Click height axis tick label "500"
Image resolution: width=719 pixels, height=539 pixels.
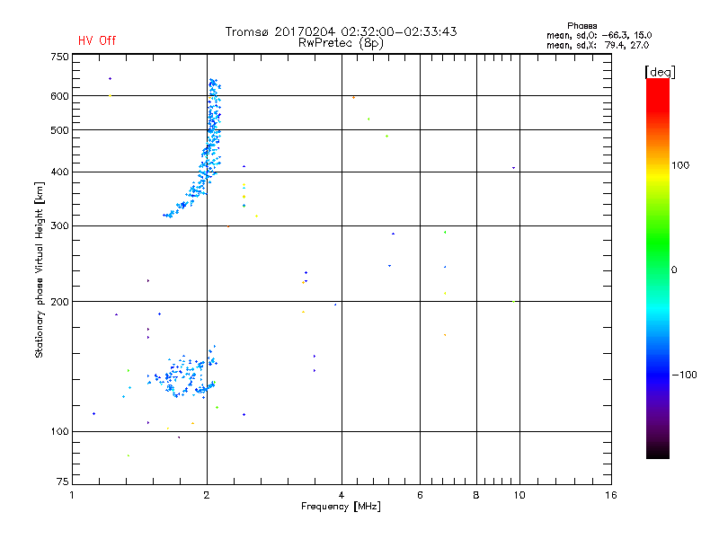click(x=59, y=130)
